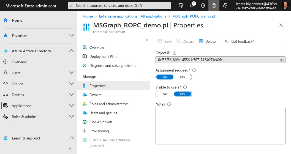291x154 pixels.
Task: Show info tooltip for Assignment required
Action: pyautogui.click(x=194, y=70)
